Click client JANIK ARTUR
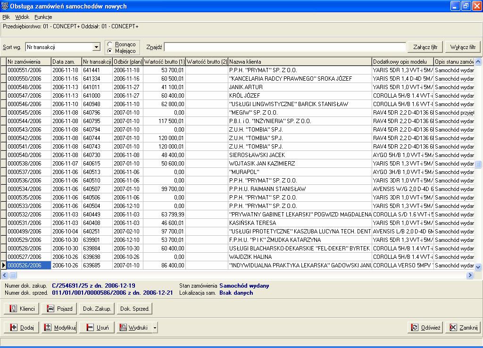 [x=246, y=87]
